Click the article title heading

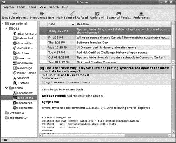(107, 69)
